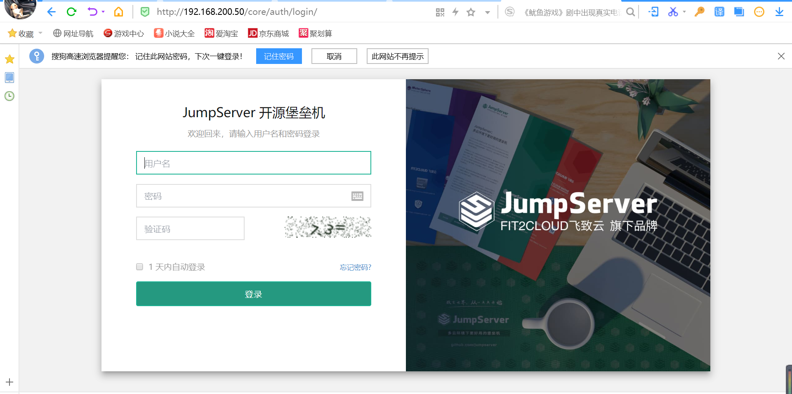Click the search box with 鱿鱼游戏 text

572,12
